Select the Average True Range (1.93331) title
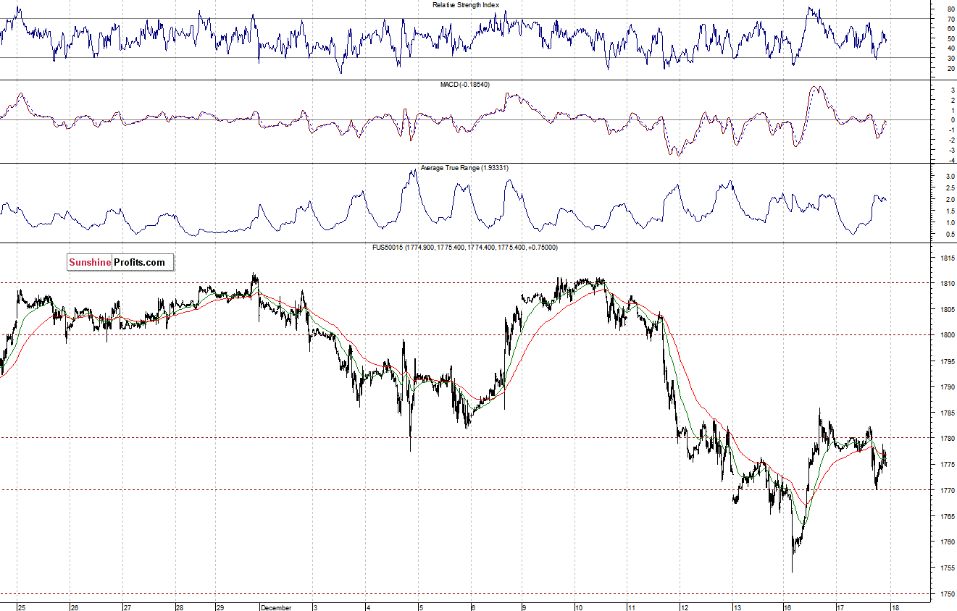Screen dimensions: 957x611 pyautogui.click(x=465, y=167)
